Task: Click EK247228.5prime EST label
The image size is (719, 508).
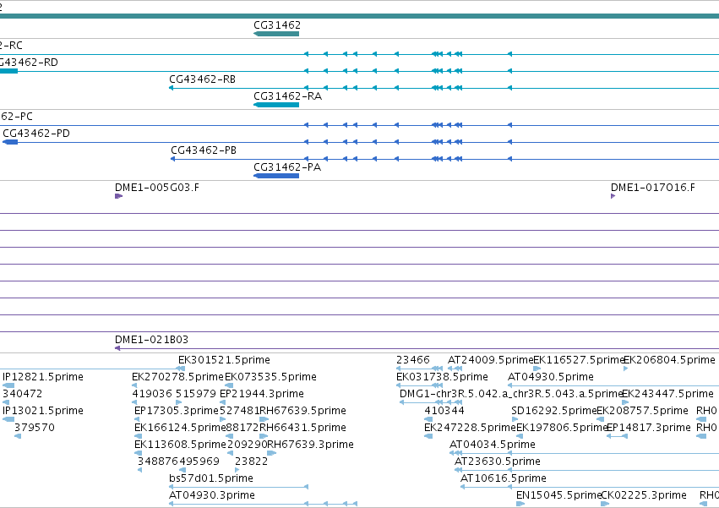Action: 470,428
